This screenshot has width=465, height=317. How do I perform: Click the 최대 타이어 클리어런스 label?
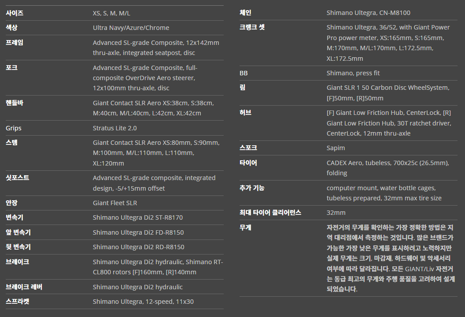[270, 213]
